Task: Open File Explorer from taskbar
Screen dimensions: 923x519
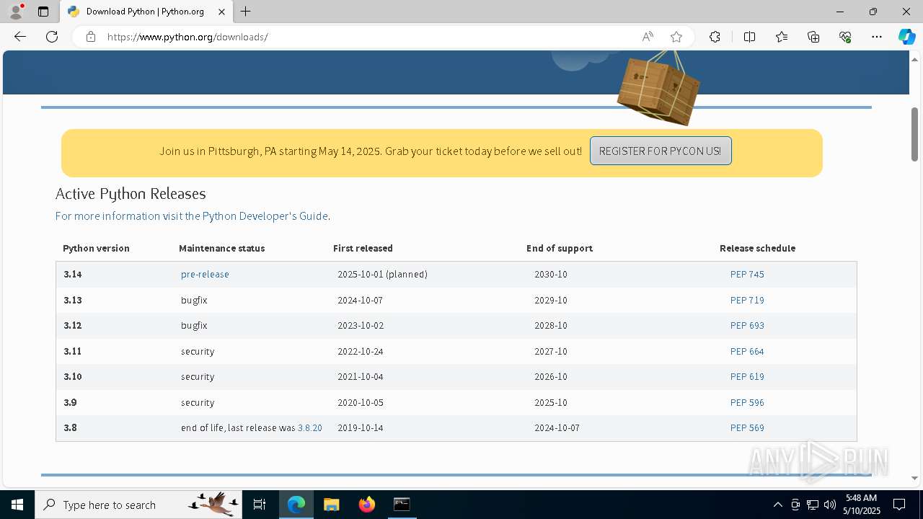Action: (x=332, y=505)
